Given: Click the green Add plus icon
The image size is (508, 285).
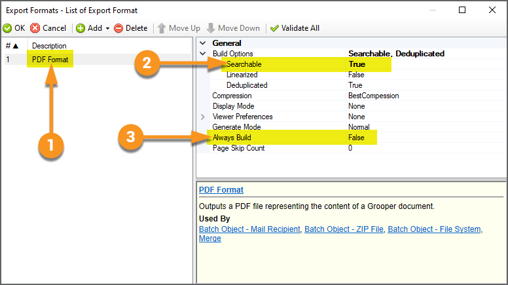Looking at the screenshot, I should click(x=80, y=28).
